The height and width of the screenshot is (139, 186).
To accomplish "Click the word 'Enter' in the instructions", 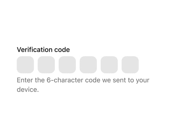I will coord(25,80).
